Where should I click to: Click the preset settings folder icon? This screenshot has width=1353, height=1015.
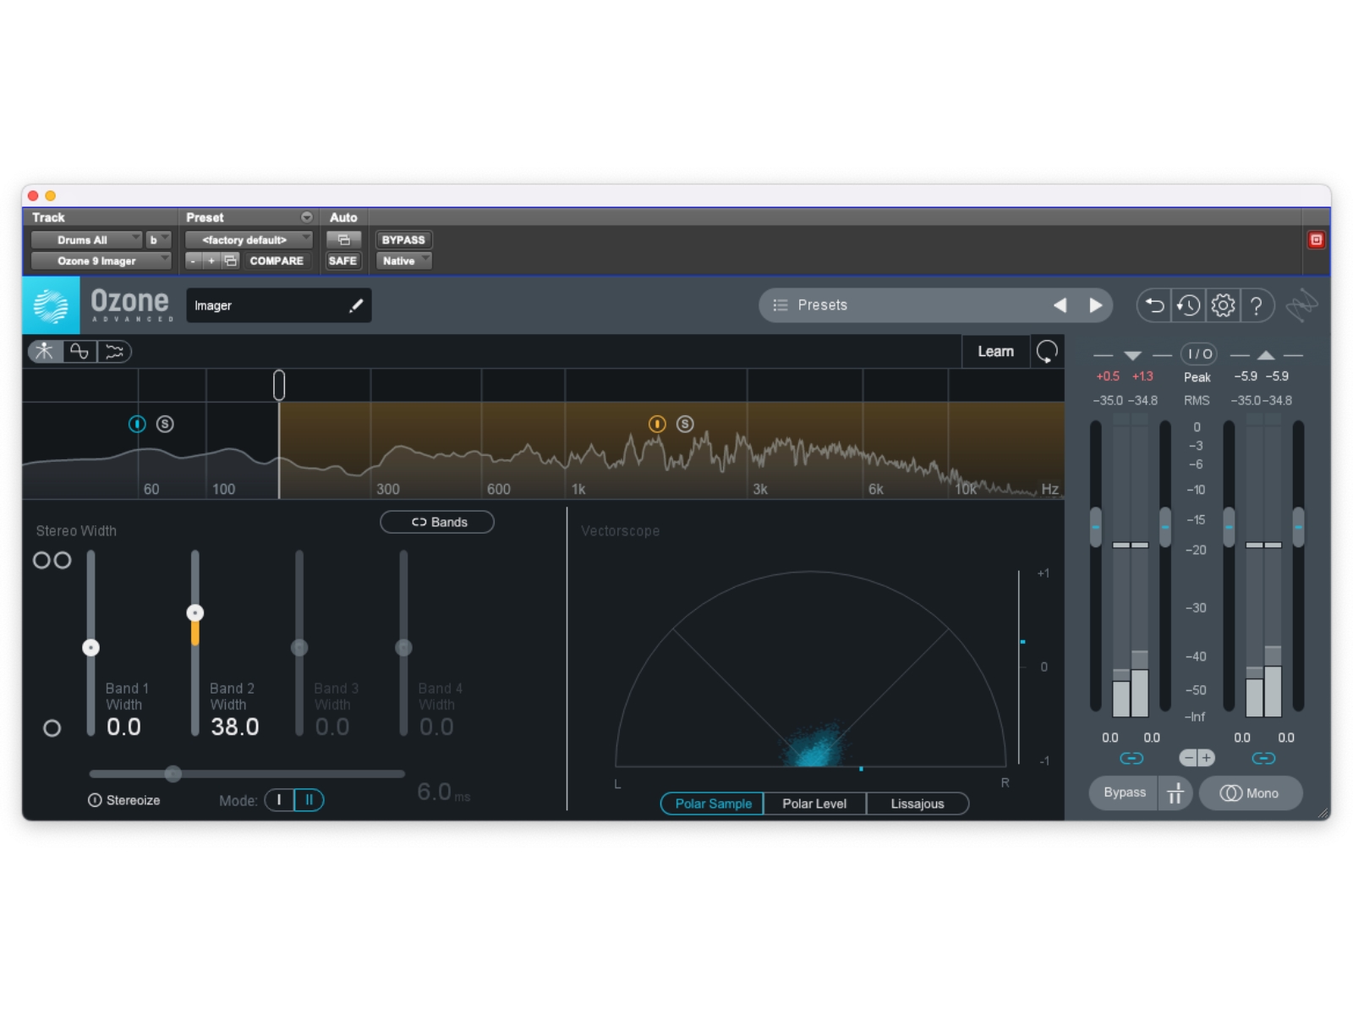(x=231, y=261)
